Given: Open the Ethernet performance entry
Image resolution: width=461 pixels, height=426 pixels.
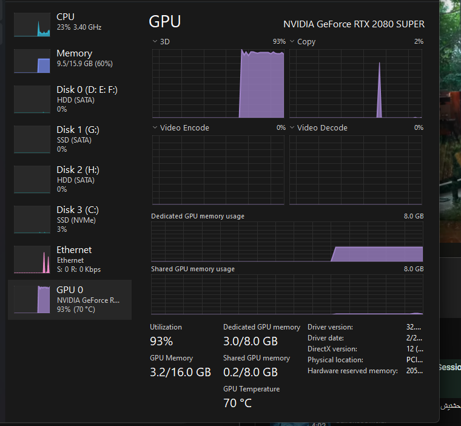Looking at the screenshot, I should (70, 259).
